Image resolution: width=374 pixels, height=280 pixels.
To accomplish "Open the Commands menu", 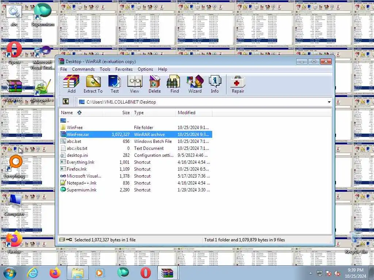I will coord(83,69).
